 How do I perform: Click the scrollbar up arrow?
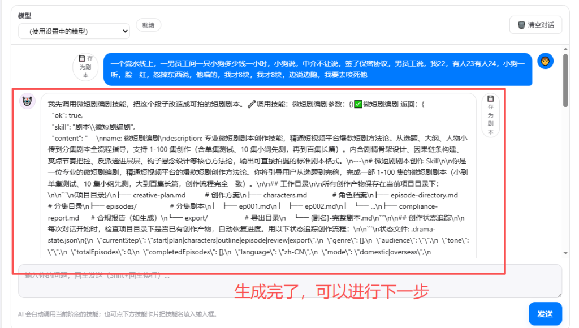click(x=565, y=49)
